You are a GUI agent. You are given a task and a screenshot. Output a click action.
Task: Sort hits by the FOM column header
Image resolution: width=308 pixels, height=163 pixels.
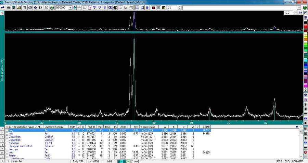point(73,127)
